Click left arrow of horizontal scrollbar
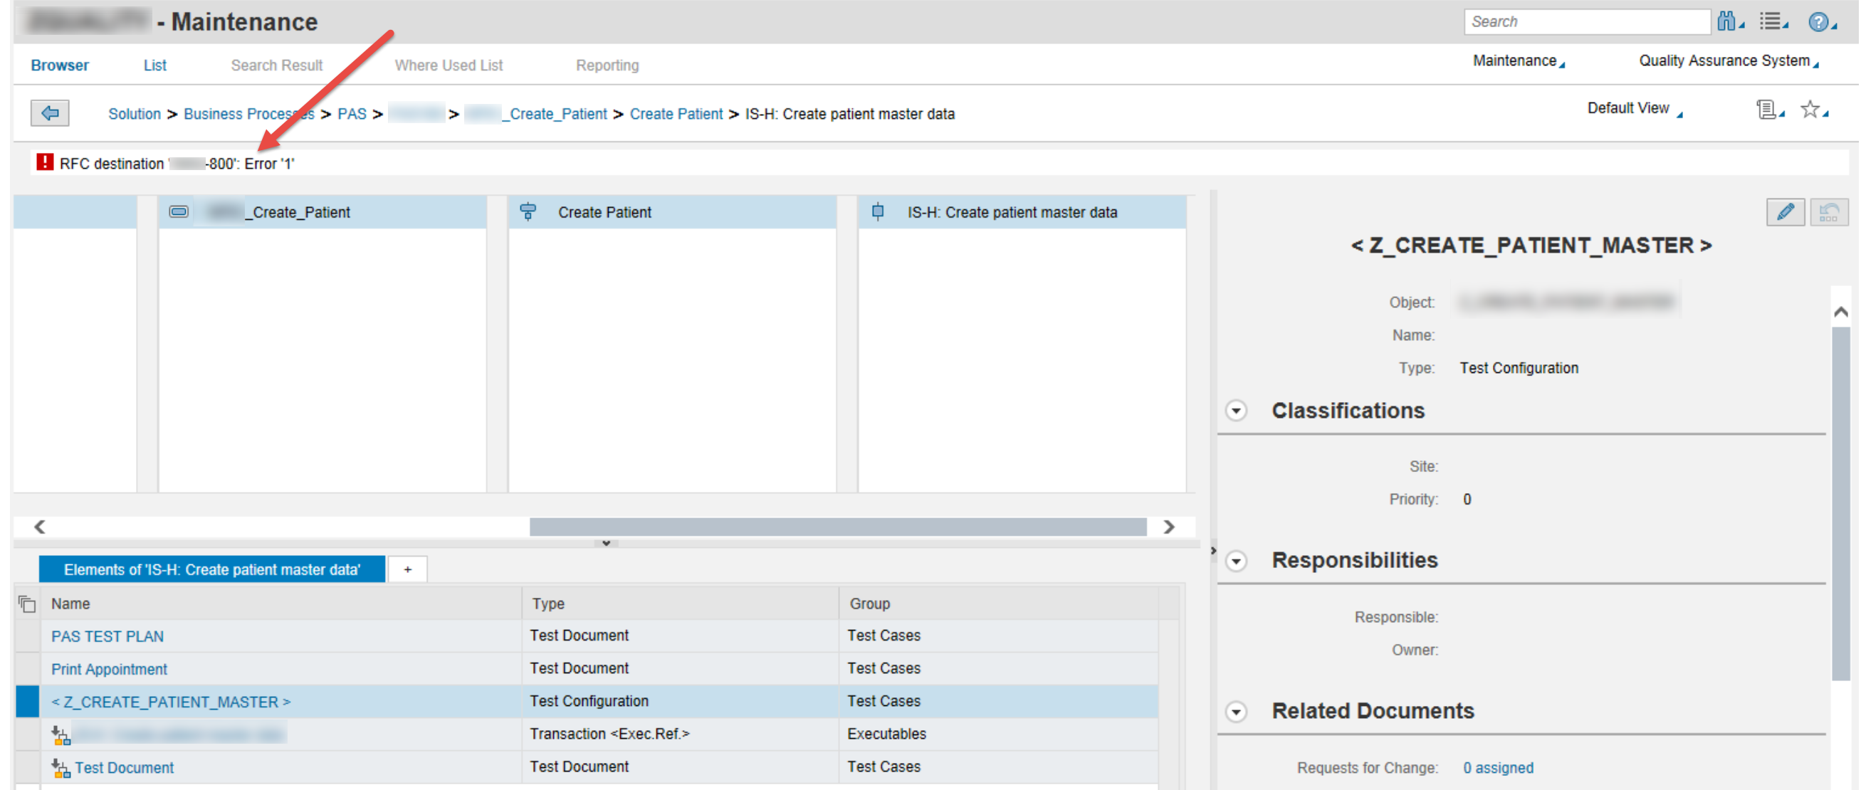The width and height of the screenshot is (1861, 790). (x=40, y=527)
